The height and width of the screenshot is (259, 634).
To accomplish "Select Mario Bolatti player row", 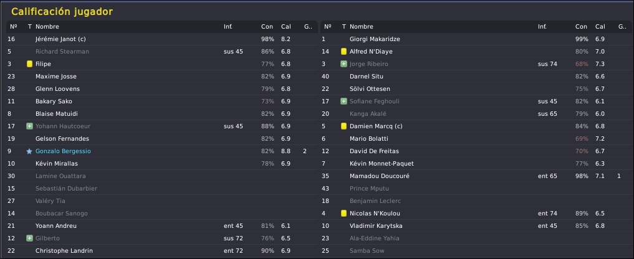I will tap(476, 139).
